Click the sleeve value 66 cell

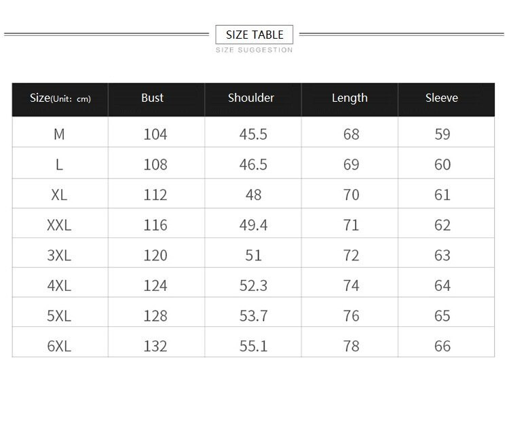442,345
